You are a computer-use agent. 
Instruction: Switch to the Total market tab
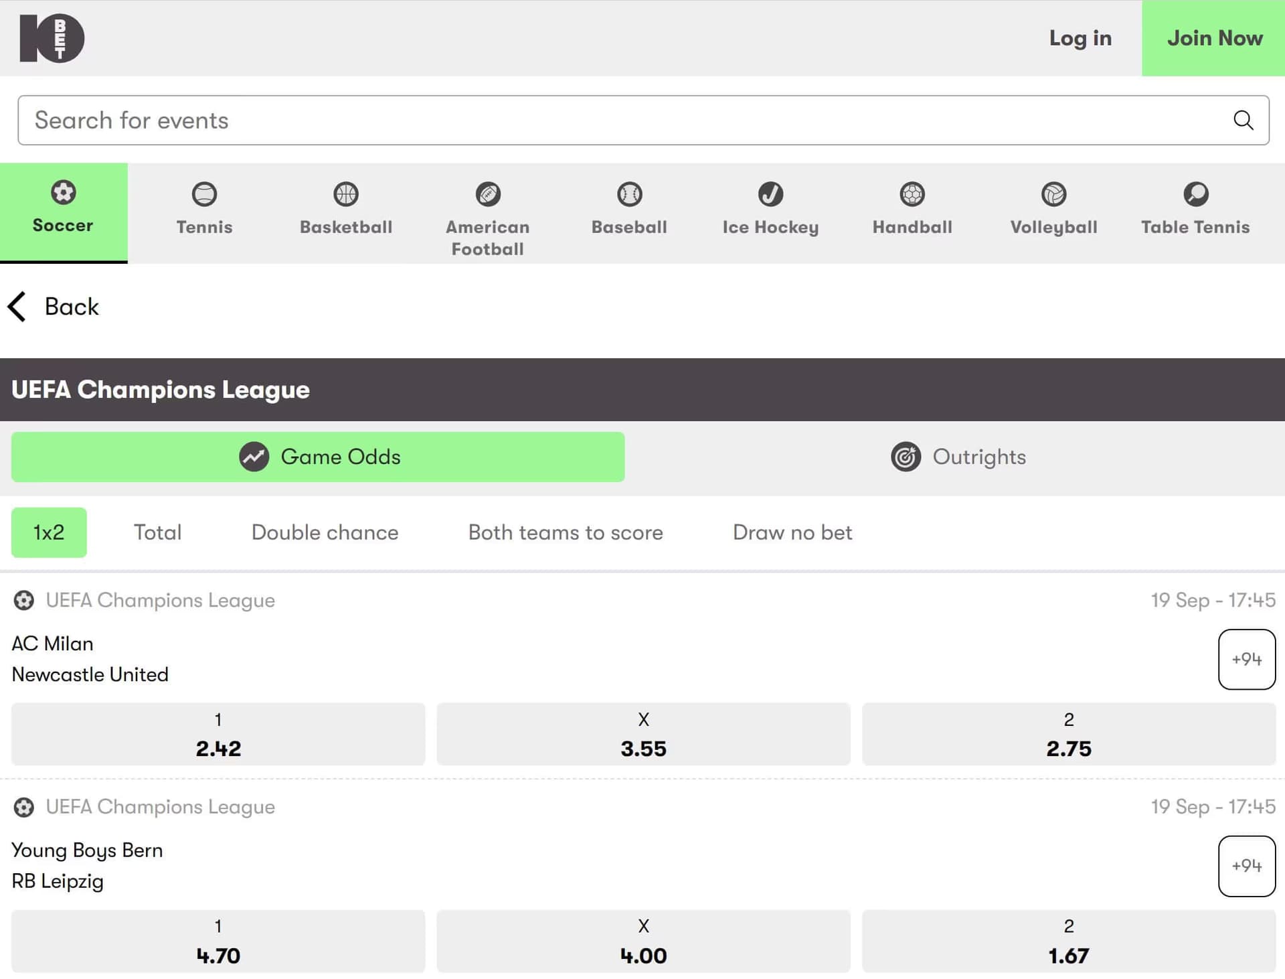(158, 532)
